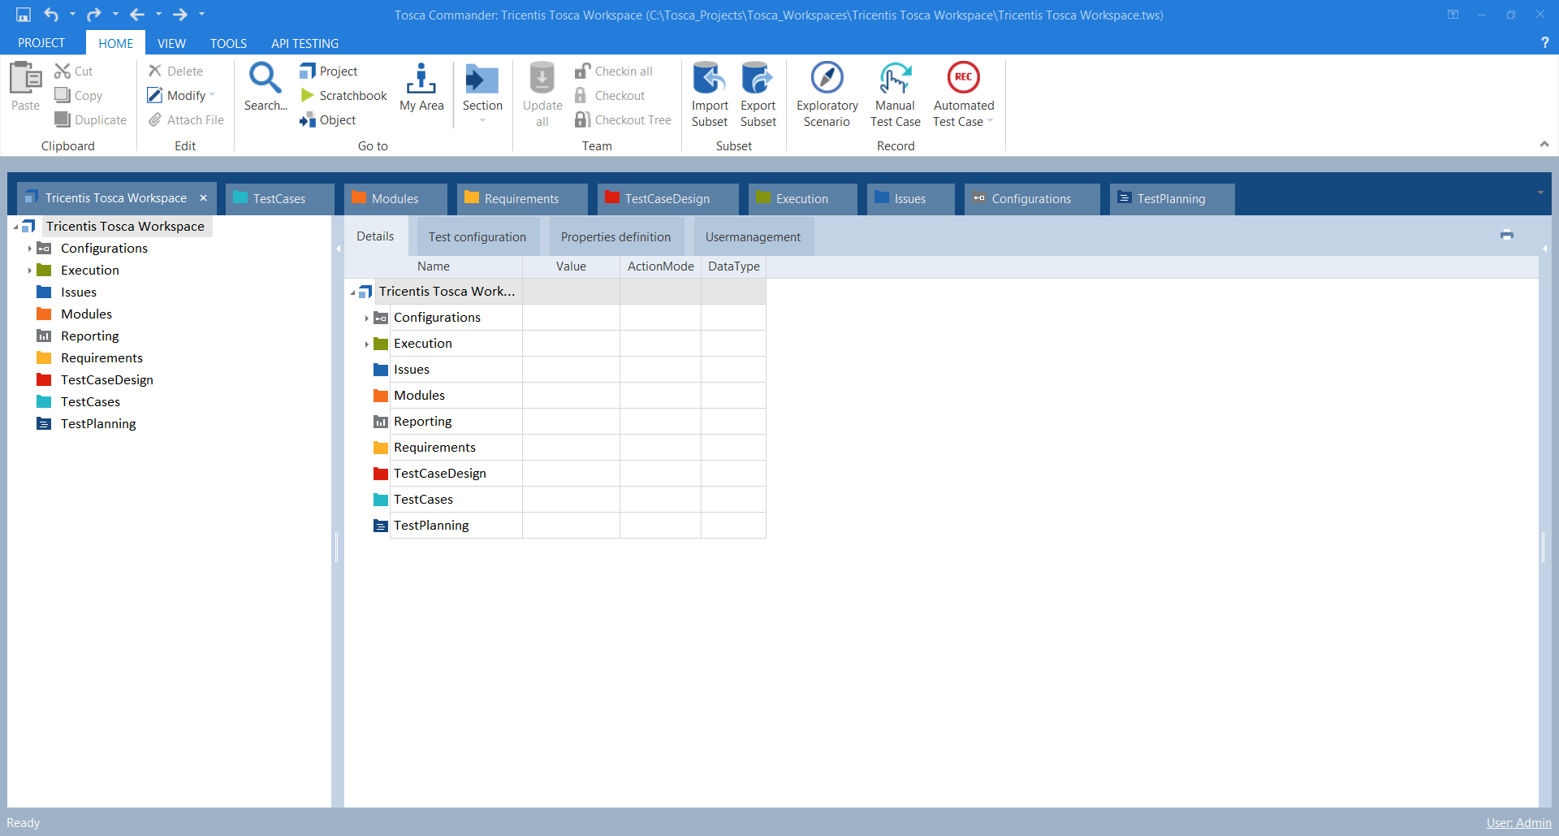The height and width of the screenshot is (836, 1559).
Task: Expand the Execution folder in details grid
Action: 366,344
